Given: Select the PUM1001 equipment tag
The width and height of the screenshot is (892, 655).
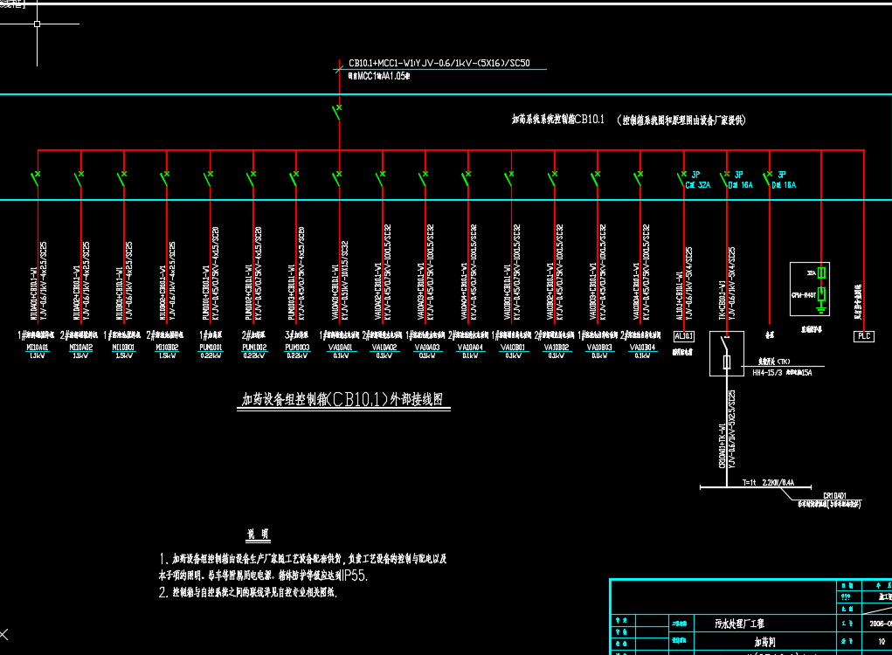Looking at the screenshot, I should pos(210,348).
